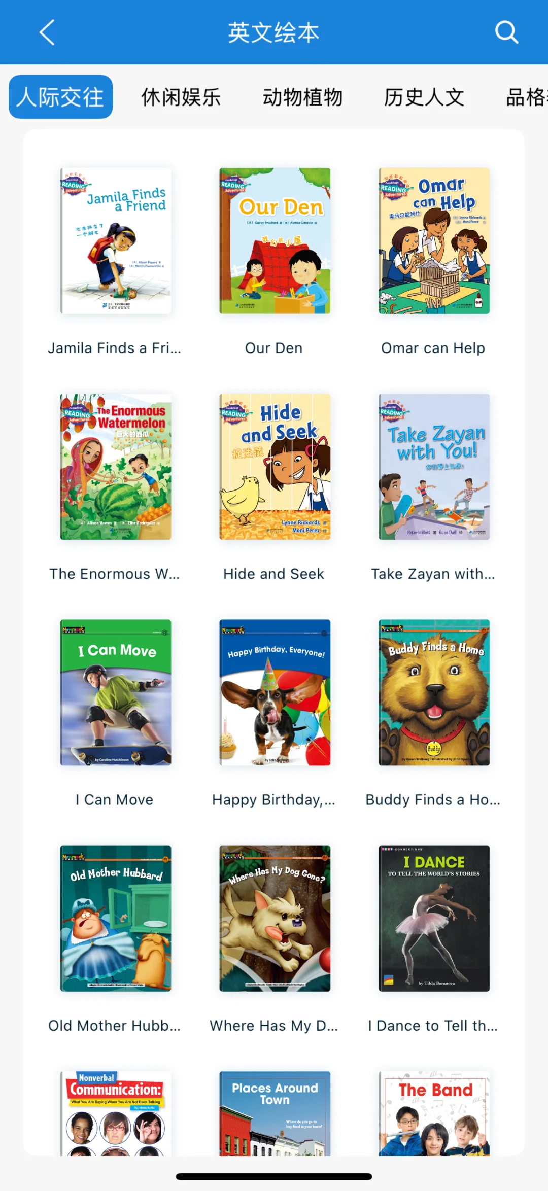Click the Where Has My D... title text
548x1191 pixels.
(273, 1026)
